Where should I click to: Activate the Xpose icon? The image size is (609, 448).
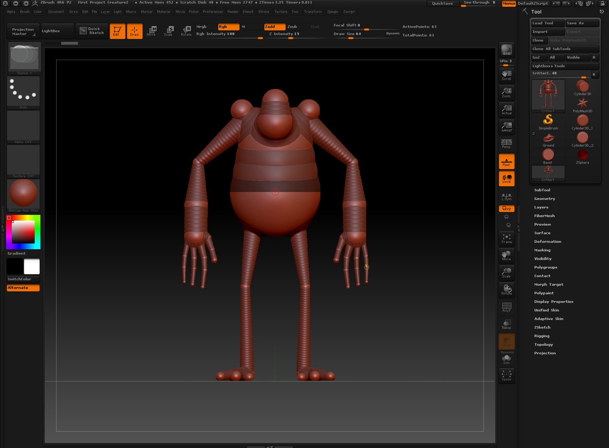[506, 375]
